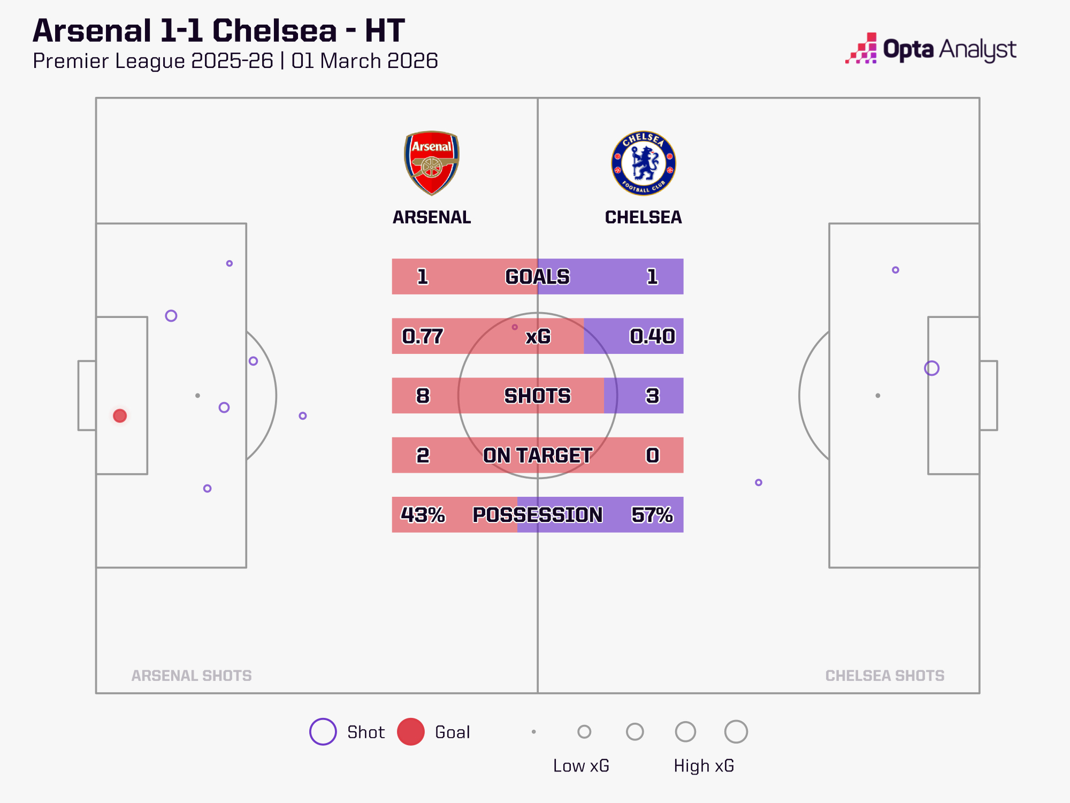Click the ARSENAL SHOTS pitch label

pos(192,676)
